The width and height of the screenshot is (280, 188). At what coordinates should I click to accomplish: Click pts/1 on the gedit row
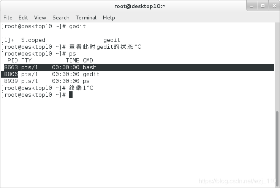[x=30, y=74]
